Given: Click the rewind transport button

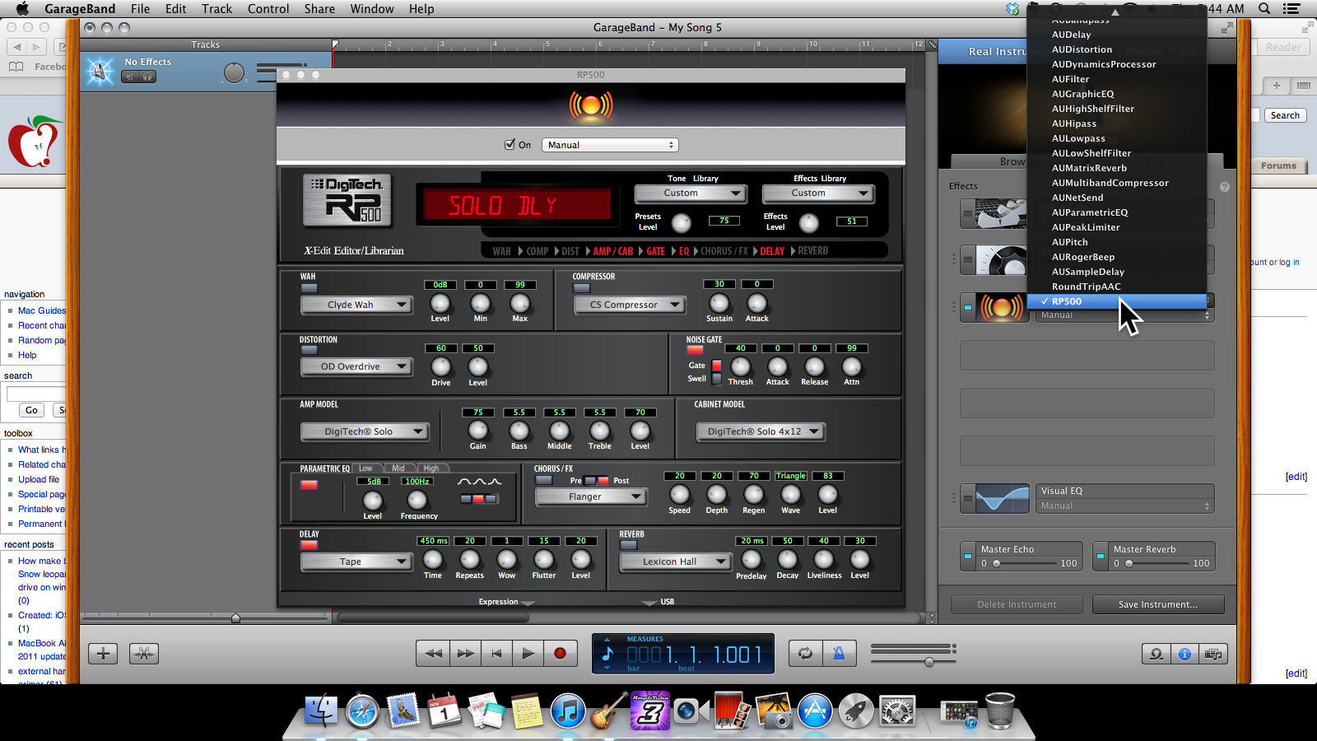Looking at the screenshot, I should (433, 654).
